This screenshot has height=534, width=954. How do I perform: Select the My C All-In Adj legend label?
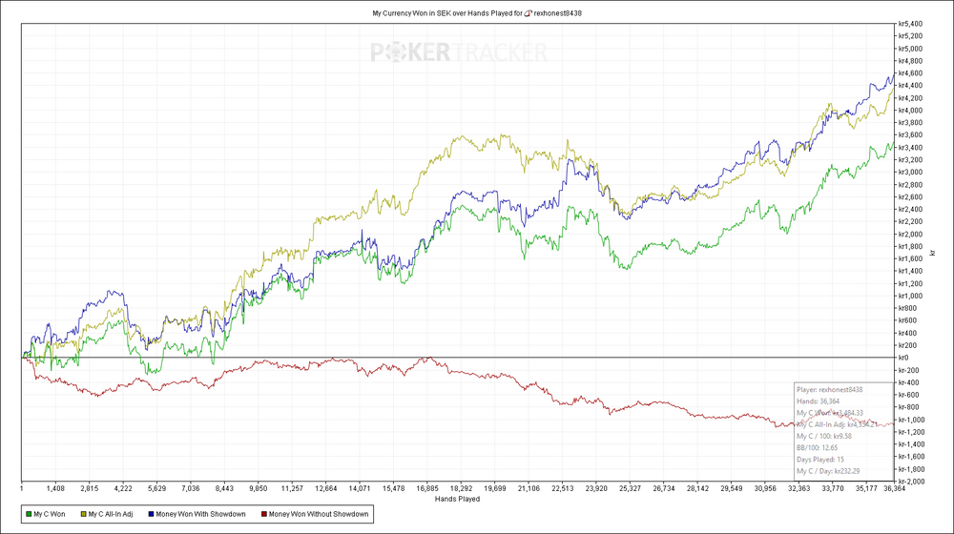[111, 514]
